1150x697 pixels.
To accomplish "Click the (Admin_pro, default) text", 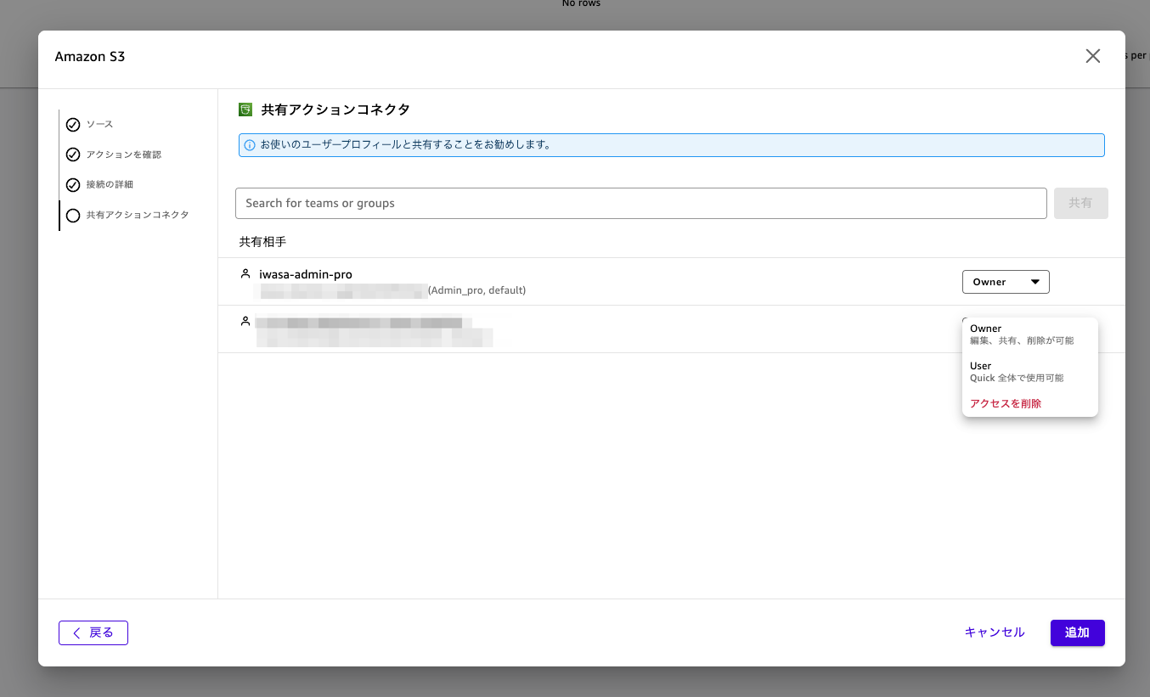I will (x=476, y=290).
